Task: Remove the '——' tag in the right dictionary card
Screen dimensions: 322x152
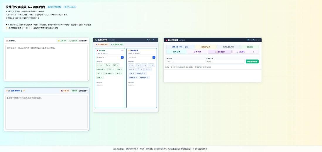Action: [x=133, y=69]
